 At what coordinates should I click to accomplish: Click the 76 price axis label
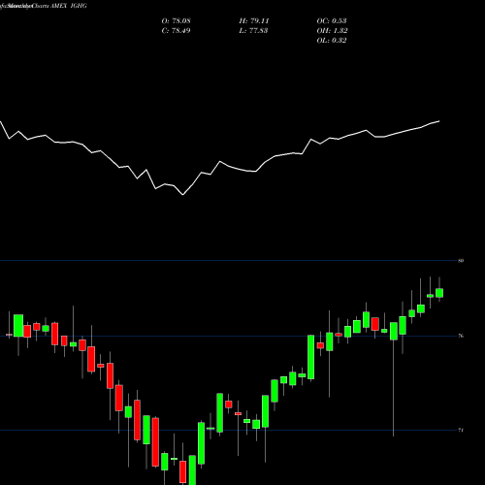(x=461, y=336)
